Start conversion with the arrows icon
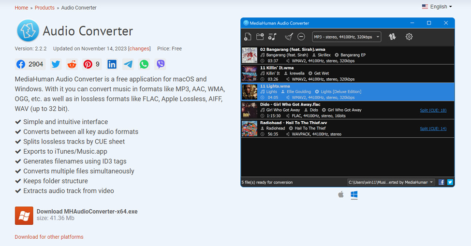This screenshot has width=471, height=246. [x=392, y=37]
